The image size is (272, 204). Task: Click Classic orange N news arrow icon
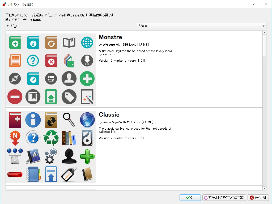(15, 138)
